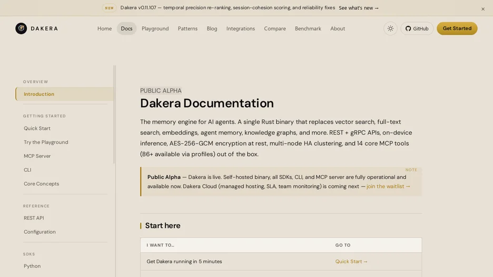Open the Compare nav item
The width and height of the screenshot is (493, 277).
(x=275, y=28)
